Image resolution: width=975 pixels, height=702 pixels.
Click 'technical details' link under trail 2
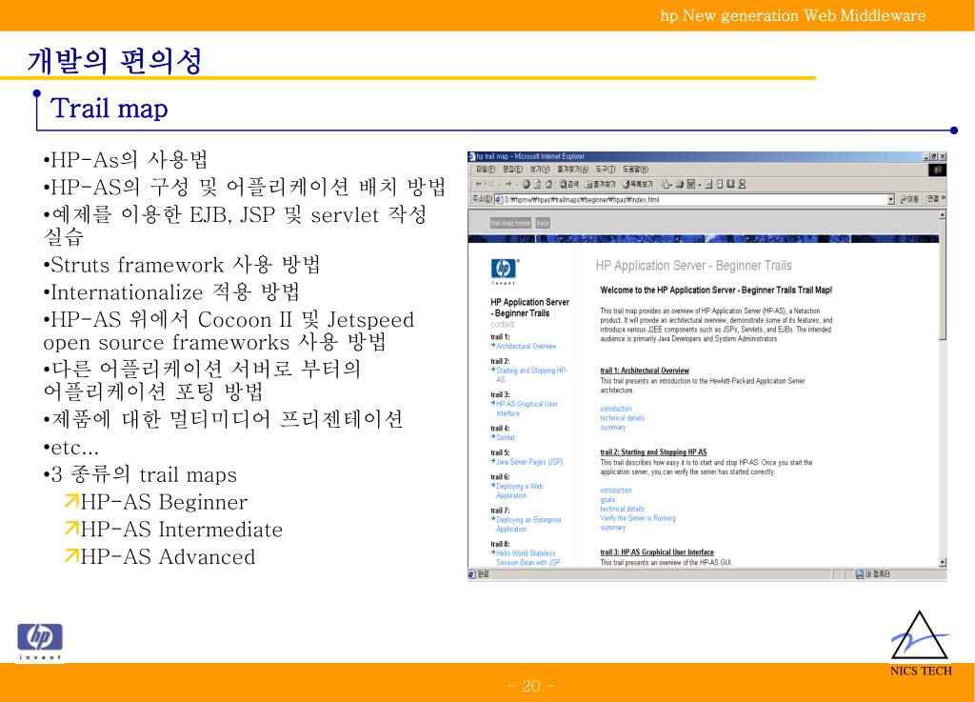pyautogui.click(x=622, y=509)
